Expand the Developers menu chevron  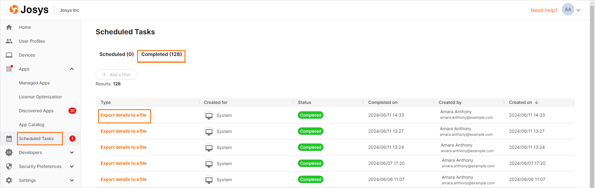coord(72,152)
